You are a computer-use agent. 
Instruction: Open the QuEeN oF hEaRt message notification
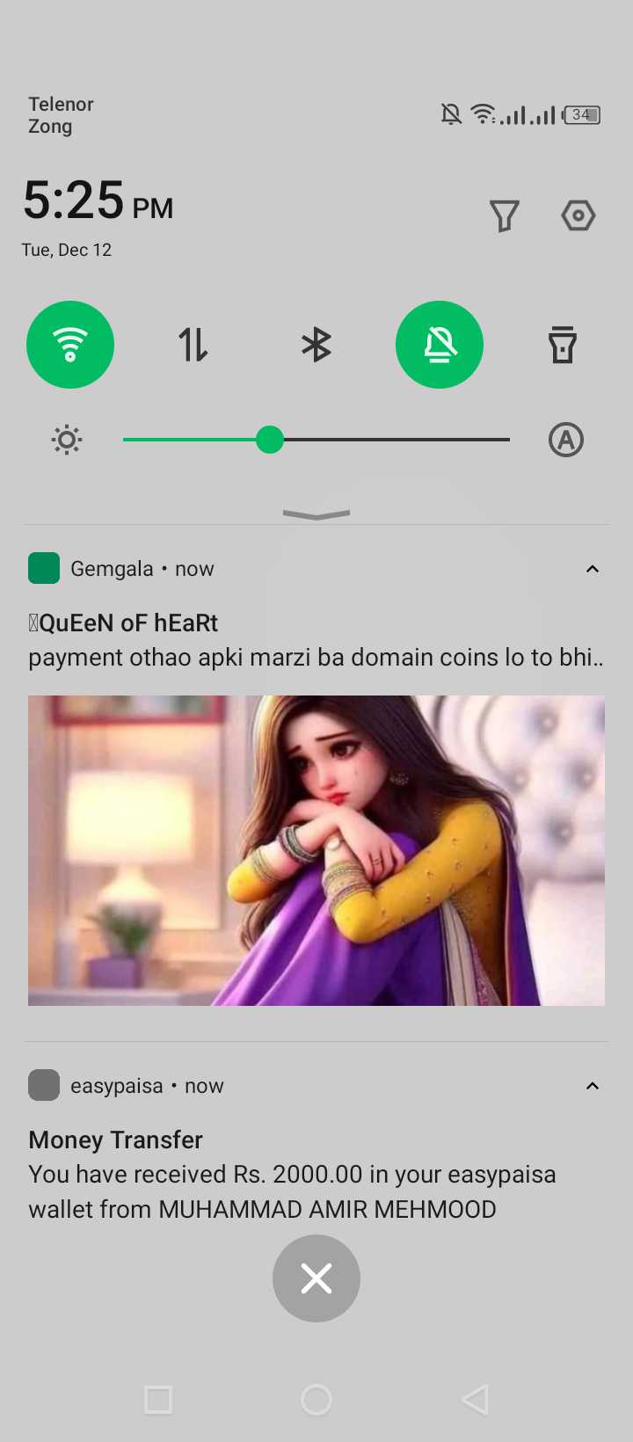click(x=316, y=639)
